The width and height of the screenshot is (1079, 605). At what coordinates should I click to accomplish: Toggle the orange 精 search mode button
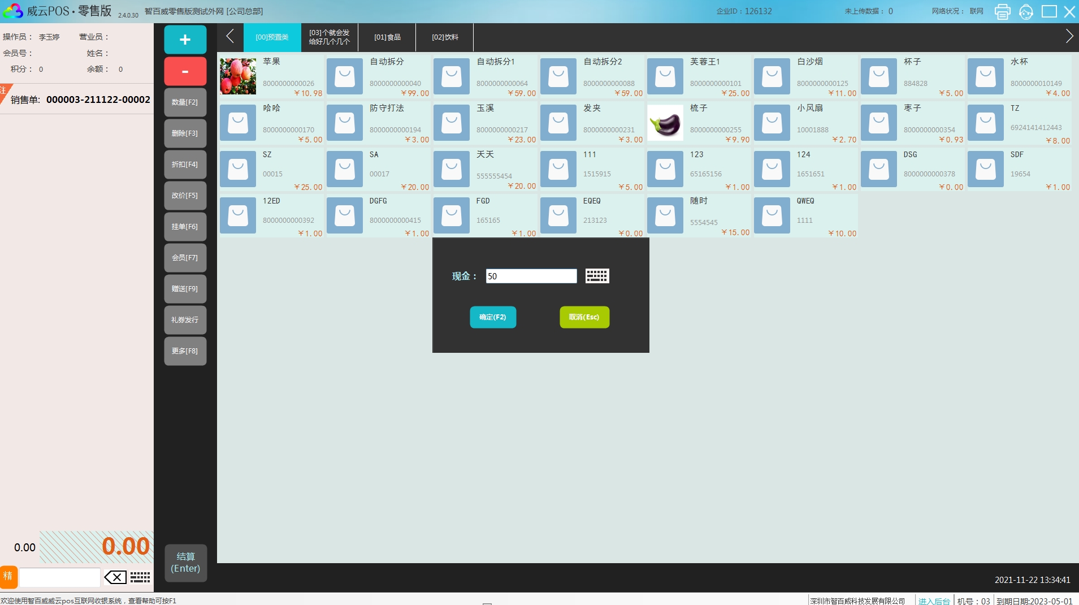pos(8,576)
